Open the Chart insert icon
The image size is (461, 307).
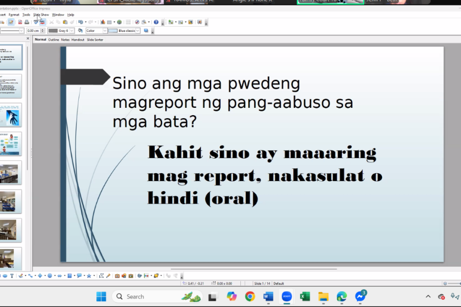pos(103,22)
